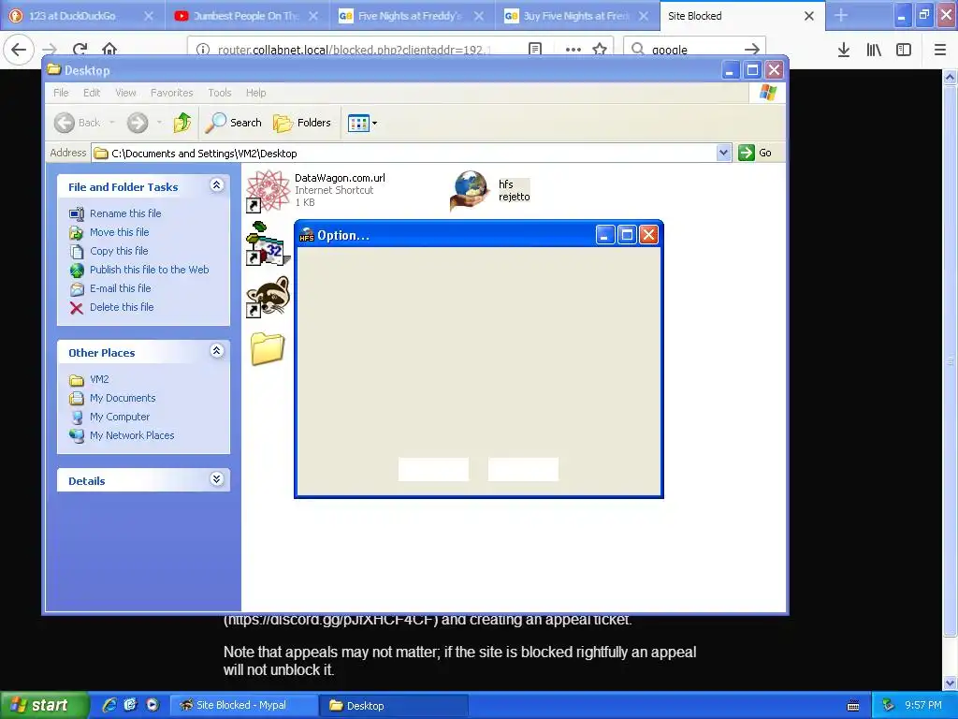The image size is (958, 719).
Task: Open a new browser tab
Action: coord(841,16)
